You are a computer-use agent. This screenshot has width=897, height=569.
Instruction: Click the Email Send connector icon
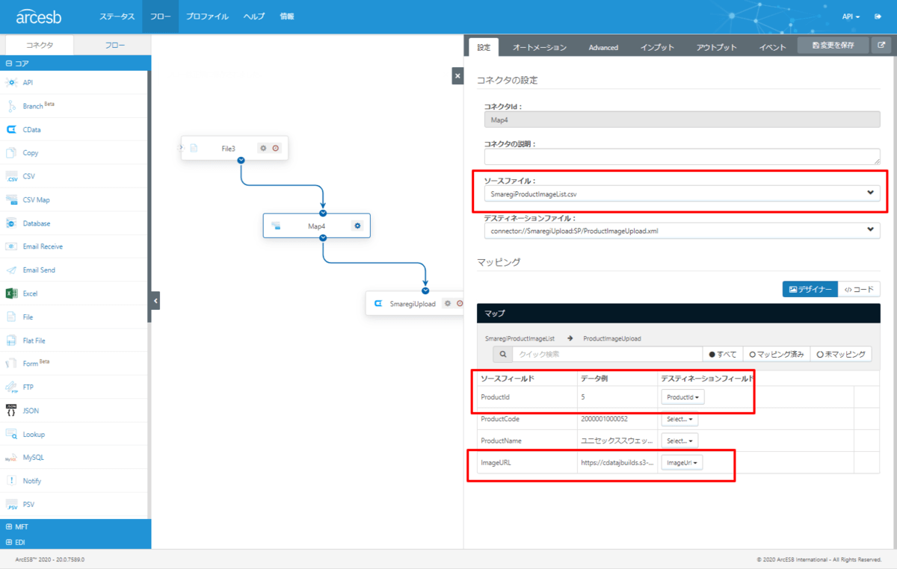[x=11, y=270]
